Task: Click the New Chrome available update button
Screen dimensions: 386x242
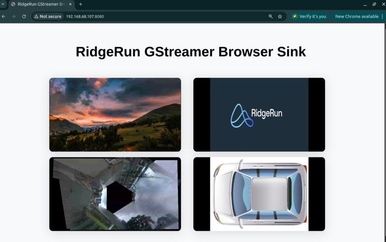Action: point(356,16)
